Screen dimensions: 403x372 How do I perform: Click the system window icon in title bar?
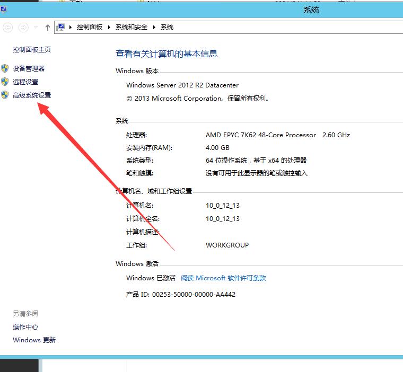[4, 8]
